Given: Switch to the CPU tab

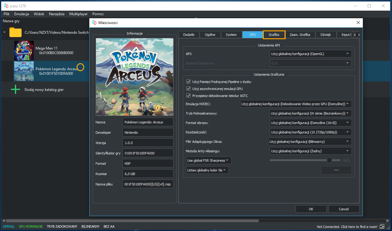Looking at the screenshot, I should (253, 35).
